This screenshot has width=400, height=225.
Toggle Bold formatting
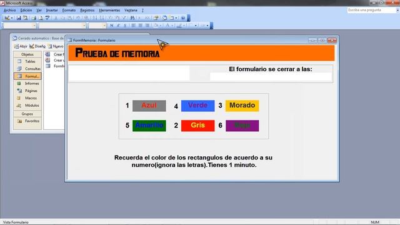tap(111, 26)
